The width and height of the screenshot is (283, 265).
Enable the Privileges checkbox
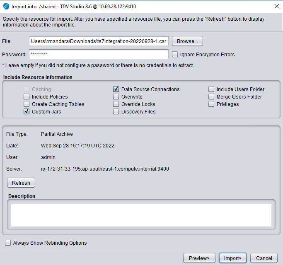click(211, 104)
